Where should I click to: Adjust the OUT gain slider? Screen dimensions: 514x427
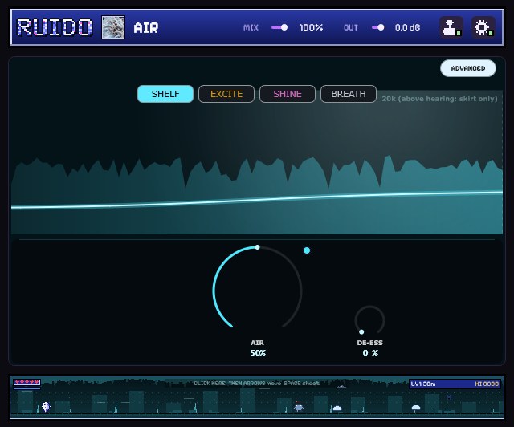378,27
